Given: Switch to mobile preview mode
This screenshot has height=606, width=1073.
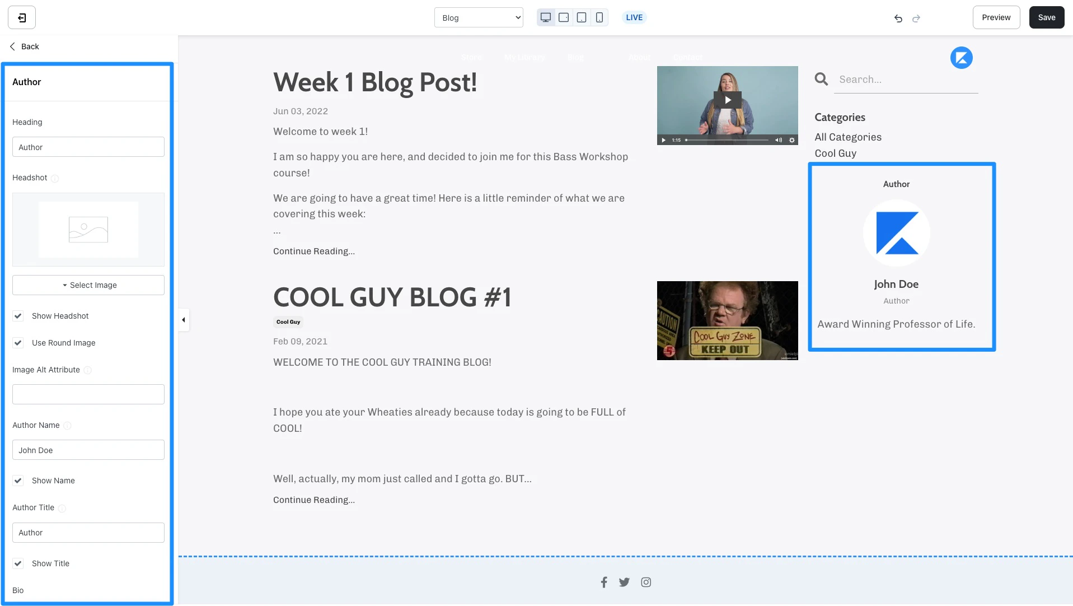Looking at the screenshot, I should click(x=599, y=17).
